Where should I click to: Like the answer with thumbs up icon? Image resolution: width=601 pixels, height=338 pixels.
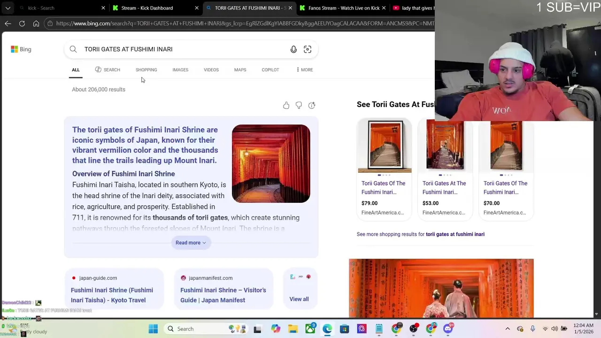point(286,106)
